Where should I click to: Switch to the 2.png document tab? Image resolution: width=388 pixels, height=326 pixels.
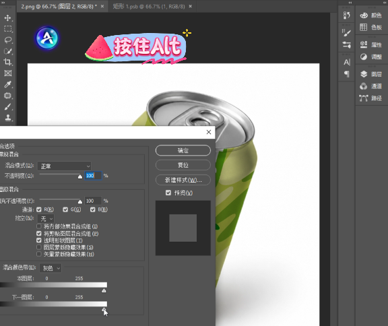pyautogui.click(x=59, y=7)
